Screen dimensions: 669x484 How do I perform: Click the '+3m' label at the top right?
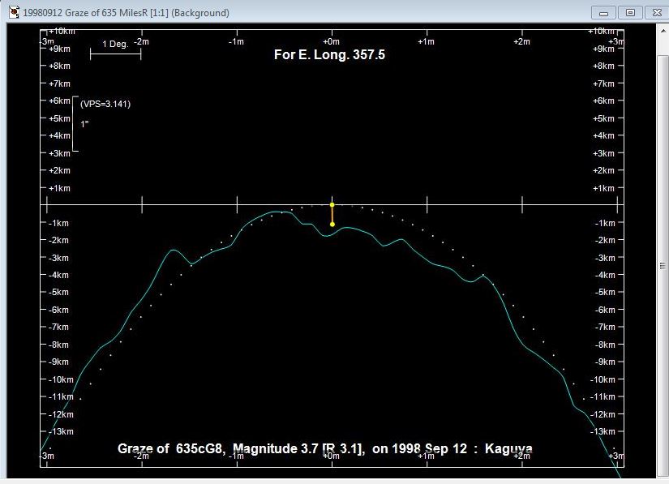tap(615, 41)
